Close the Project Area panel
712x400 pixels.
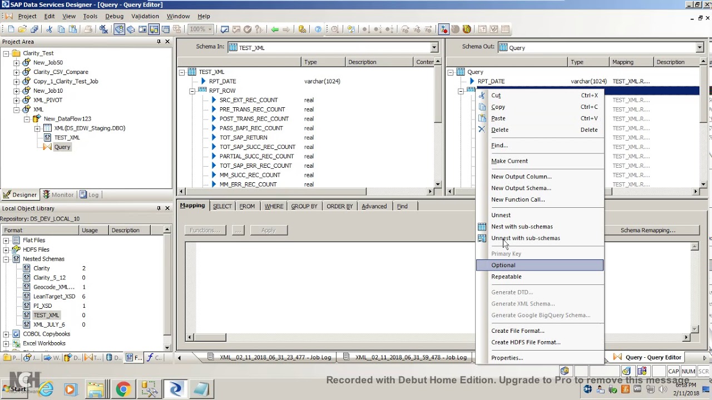click(167, 42)
